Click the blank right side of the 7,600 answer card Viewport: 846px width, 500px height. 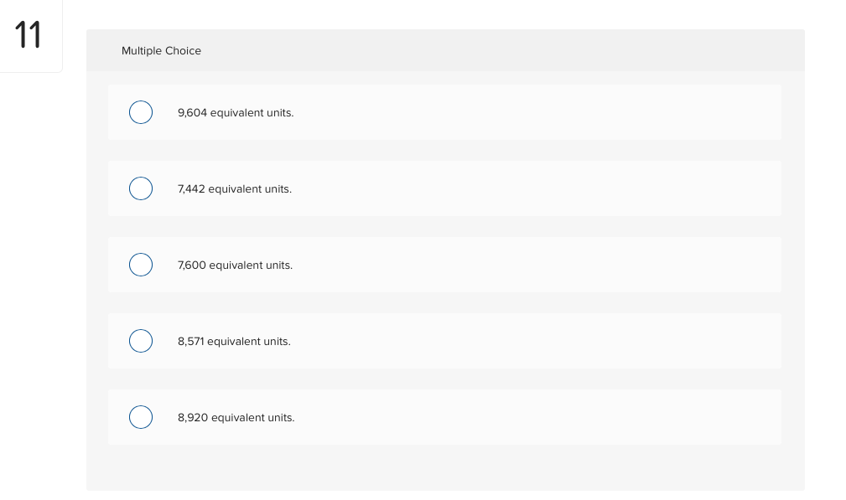(539, 265)
